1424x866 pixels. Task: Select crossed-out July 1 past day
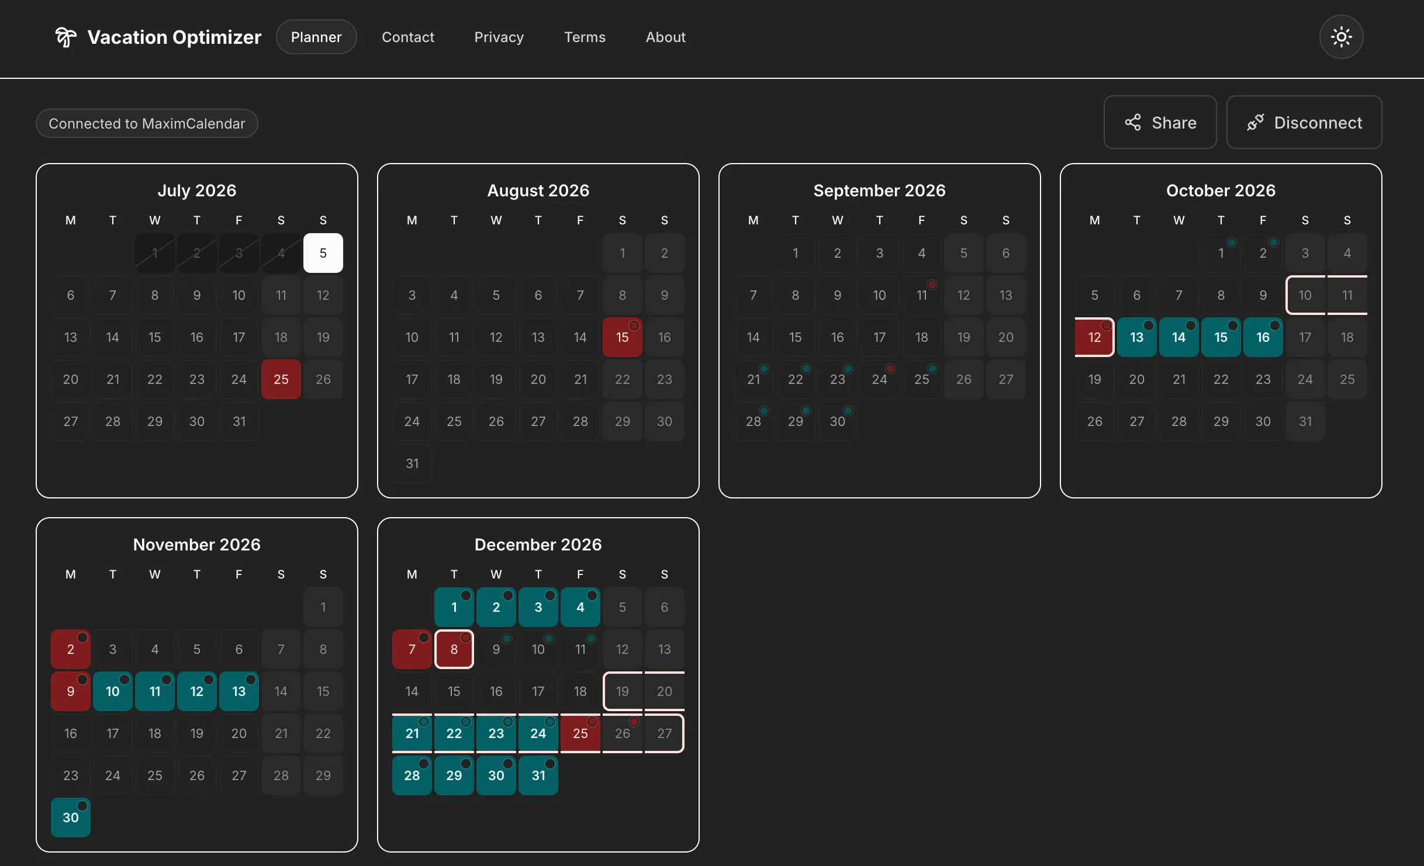point(155,253)
